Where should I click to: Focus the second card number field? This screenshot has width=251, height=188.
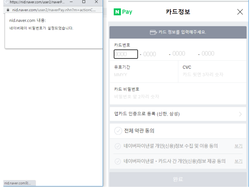(x=149, y=54)
